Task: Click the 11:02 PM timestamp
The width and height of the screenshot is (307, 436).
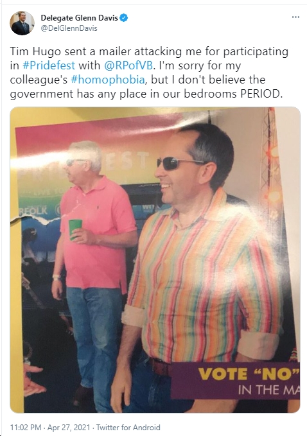Action: tap(26, 428)
